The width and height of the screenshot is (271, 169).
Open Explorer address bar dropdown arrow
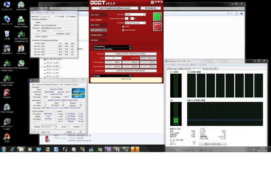(x=239, y=8)
